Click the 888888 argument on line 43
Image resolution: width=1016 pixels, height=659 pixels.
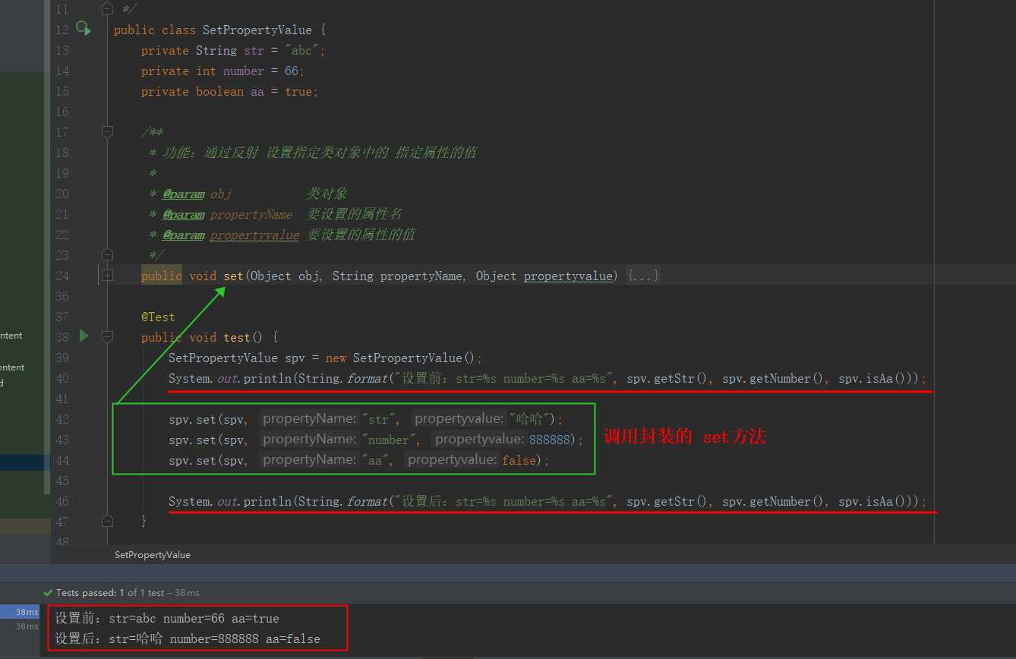550,440
